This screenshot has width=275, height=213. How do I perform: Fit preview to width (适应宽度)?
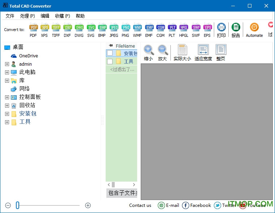pyautogui.click(x=203, y=52)
